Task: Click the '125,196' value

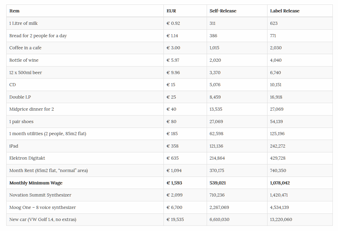Action: [x=277, y=133]
